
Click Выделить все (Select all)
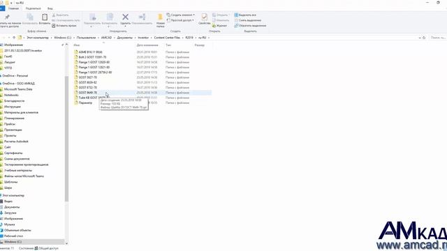pyautogui.click(x=245, y=15)
